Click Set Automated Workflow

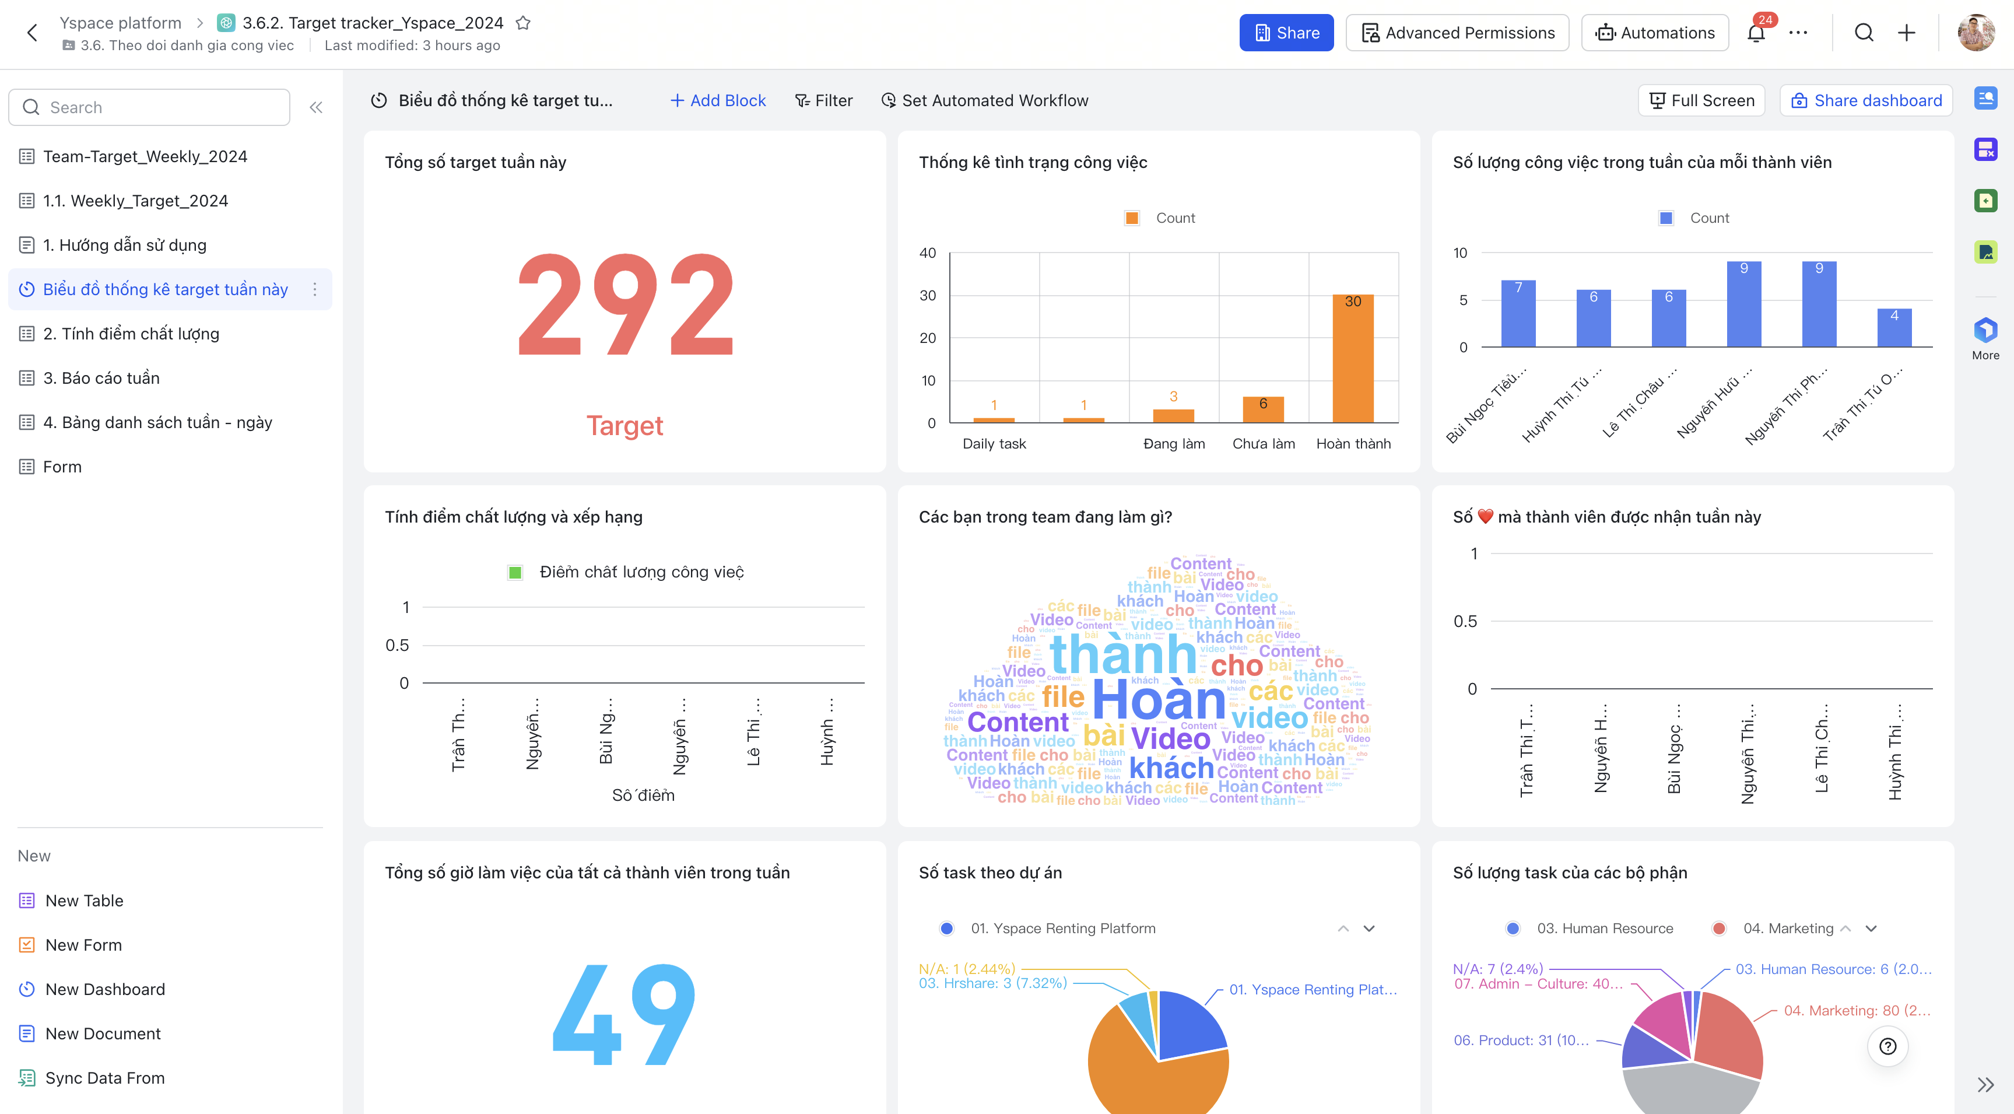[x=985, y=100]
